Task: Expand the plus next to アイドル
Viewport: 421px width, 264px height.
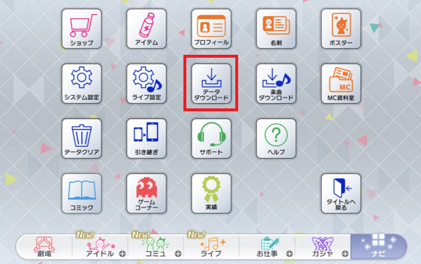Action: (122, 254)
